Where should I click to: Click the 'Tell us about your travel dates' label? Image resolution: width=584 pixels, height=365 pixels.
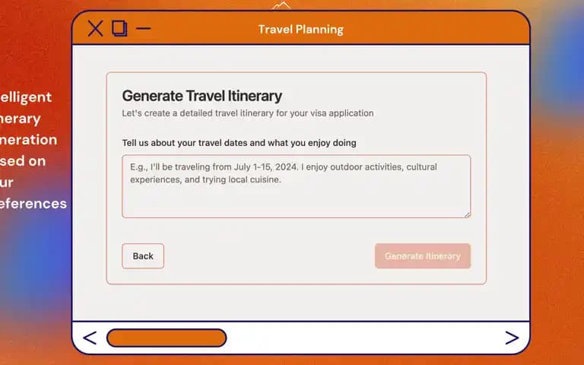(x=239, y=143)
